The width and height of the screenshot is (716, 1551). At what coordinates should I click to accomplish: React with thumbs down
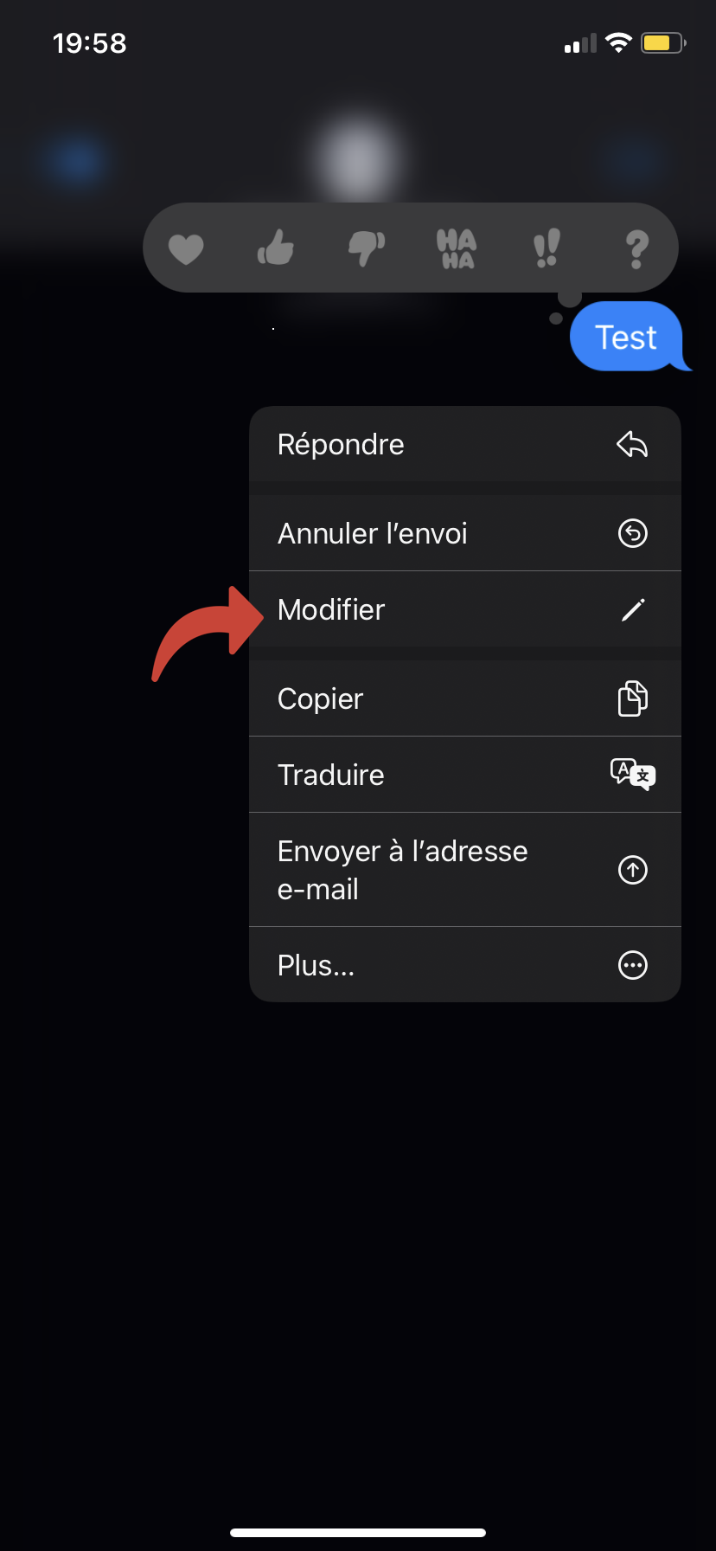click(367, 248)
